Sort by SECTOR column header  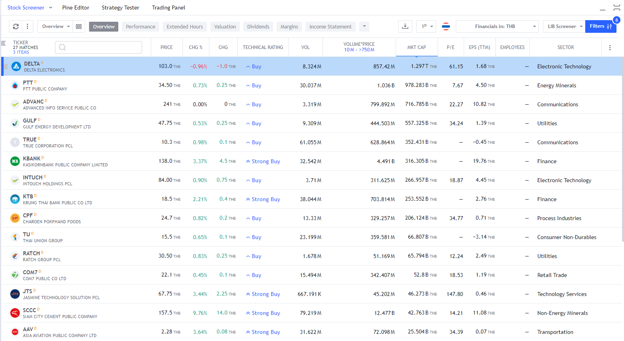[x=565, y=47]
